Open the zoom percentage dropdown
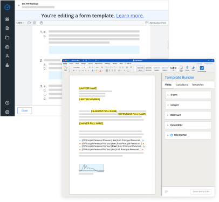219x202 pixels. (20, 23)
